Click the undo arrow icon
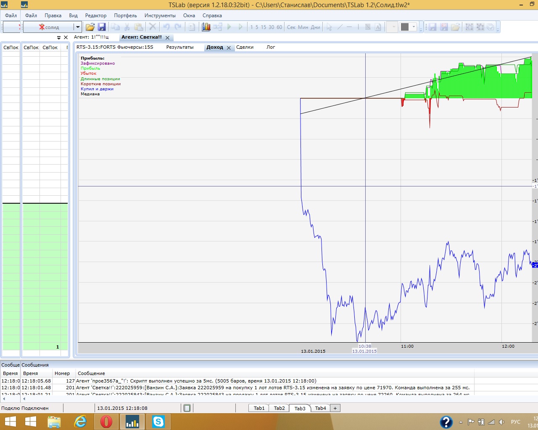Screen dimensions: 538x430 (166, 27)
